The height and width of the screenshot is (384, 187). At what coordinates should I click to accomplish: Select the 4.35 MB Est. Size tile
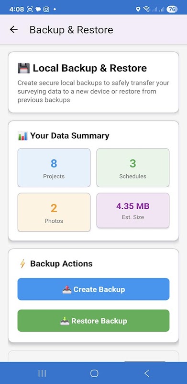(133, 211)
